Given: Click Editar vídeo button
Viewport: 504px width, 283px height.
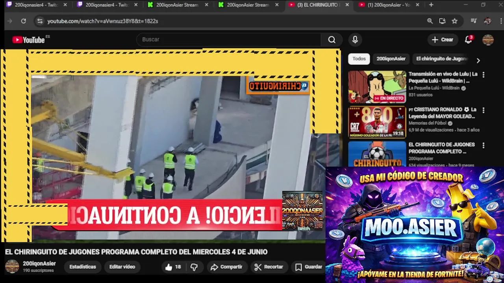Looking at the screenshot, I should tap(122, 267).
